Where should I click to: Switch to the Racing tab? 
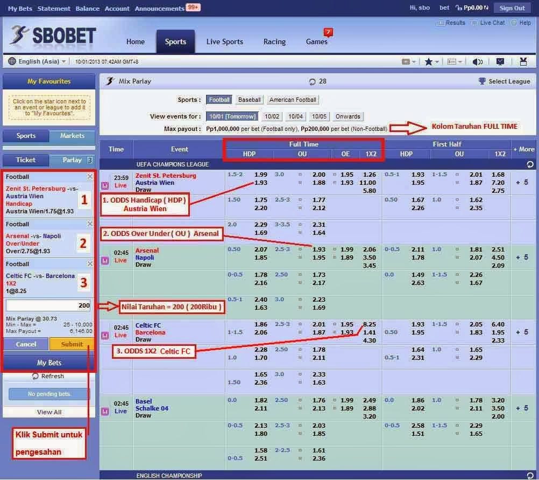point(274,41)
